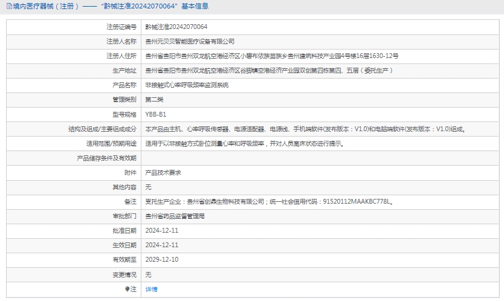The image size is (504, 301).
Task: Click the 变更情况 row label
Action: pos(124,274)
